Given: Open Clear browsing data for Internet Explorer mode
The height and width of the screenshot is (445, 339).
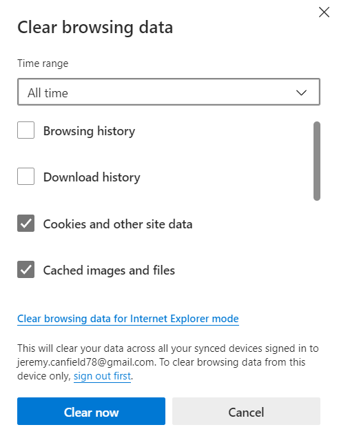Looking at the screenshot, I should (128, 319).
